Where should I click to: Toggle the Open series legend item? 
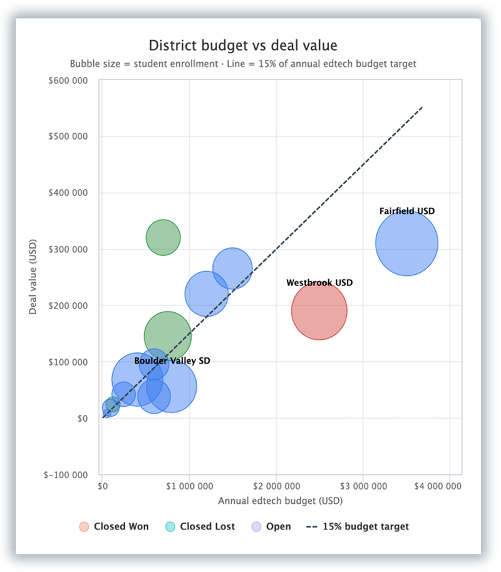(271, 526)
